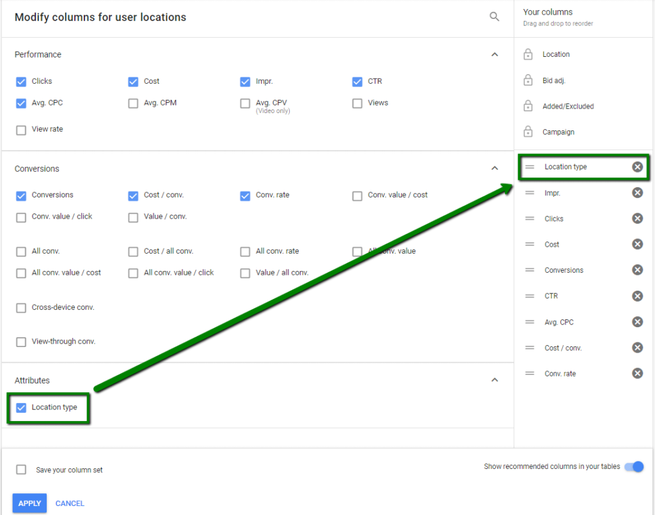
Task: Remove Avg. CPC using its X icon
Action: [637, 321]
